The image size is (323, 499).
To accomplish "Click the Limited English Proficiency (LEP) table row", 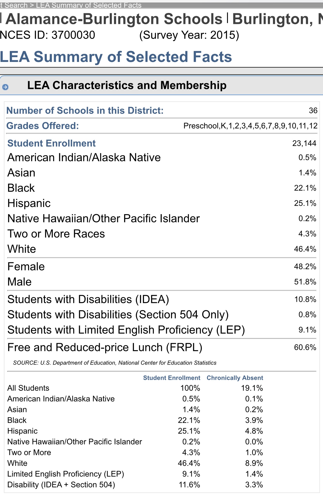I will click(x=66, y=474).
